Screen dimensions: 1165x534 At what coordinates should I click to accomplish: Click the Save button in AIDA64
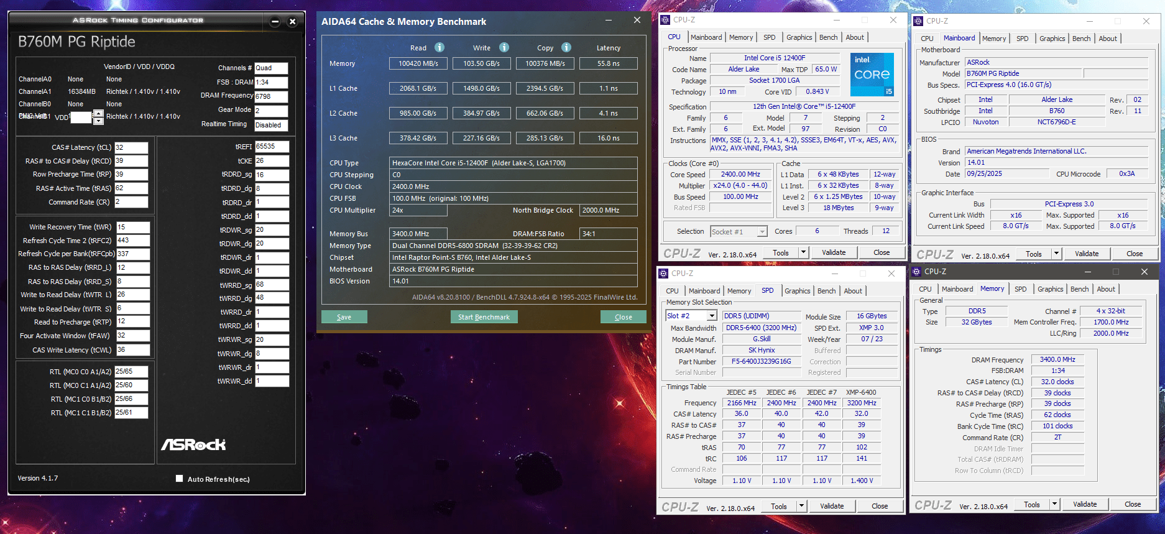point(344,317)
